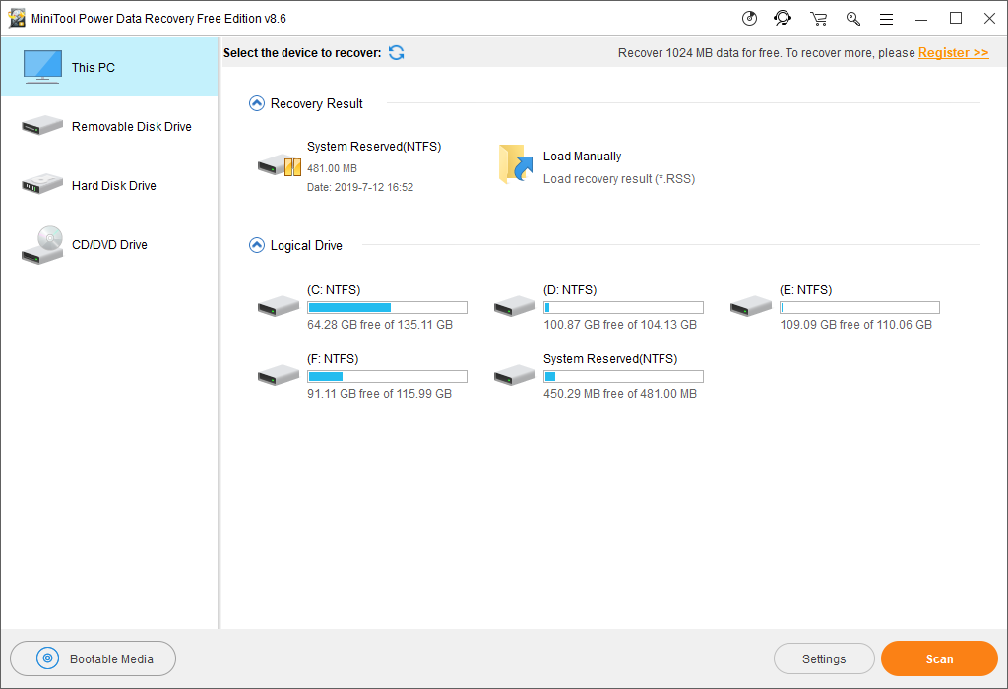This screenshot has height=689, width=1008.
Task: Click the C: drive usage bar
Action: tap(387, 308)
